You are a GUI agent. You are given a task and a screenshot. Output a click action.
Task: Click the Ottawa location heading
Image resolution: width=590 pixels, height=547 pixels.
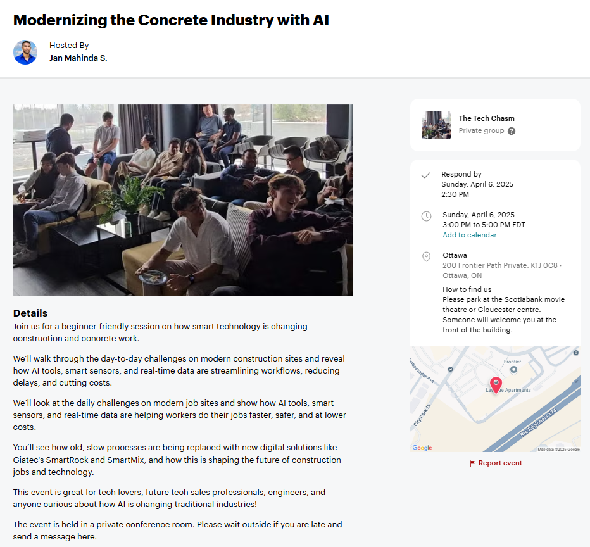pos(455,255)
